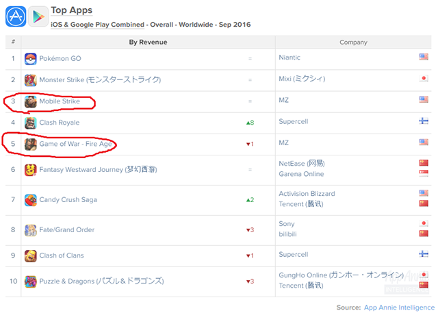The height and width of the screenshot is (313, 438).
Task: Click the Company column header
Action: pos(353,42)
